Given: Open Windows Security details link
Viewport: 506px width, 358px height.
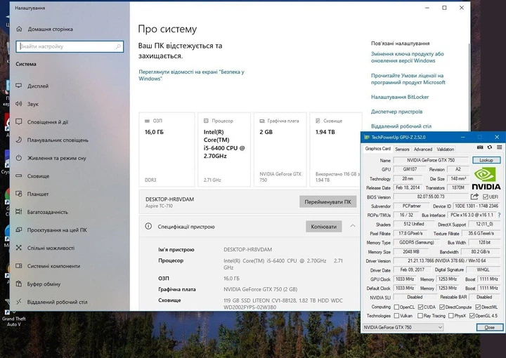Looking at the screenshot, I should 191,75.
